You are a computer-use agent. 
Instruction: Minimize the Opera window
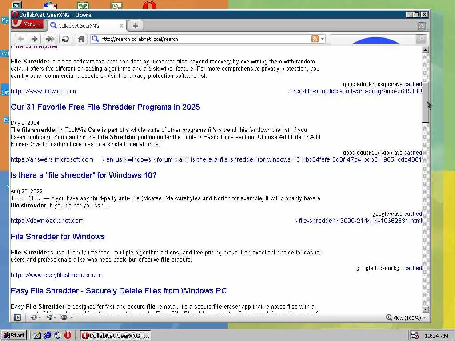(x=409, y=15)
